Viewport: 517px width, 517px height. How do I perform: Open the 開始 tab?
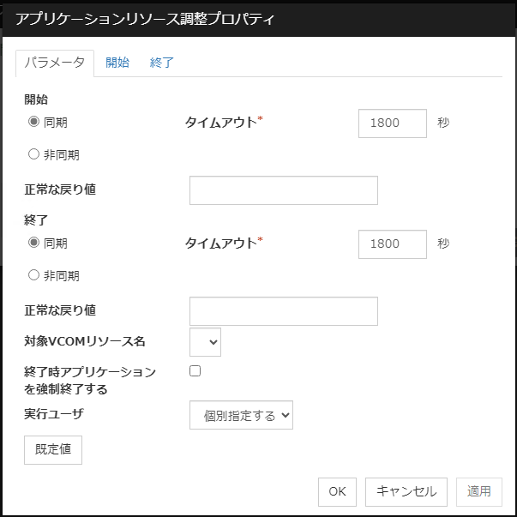pyautogui.click(x=117, y=63)
